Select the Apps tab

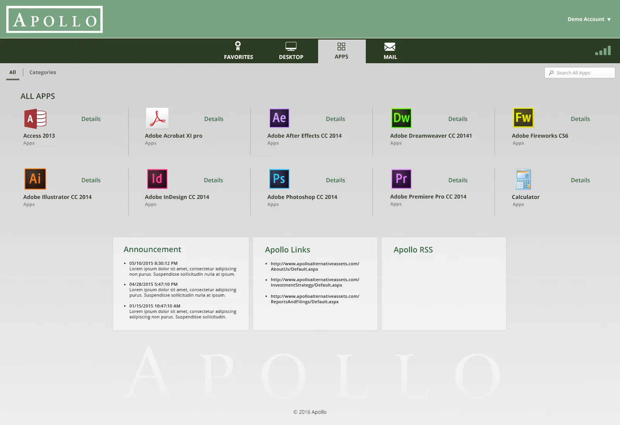click(x=342, y=51)
